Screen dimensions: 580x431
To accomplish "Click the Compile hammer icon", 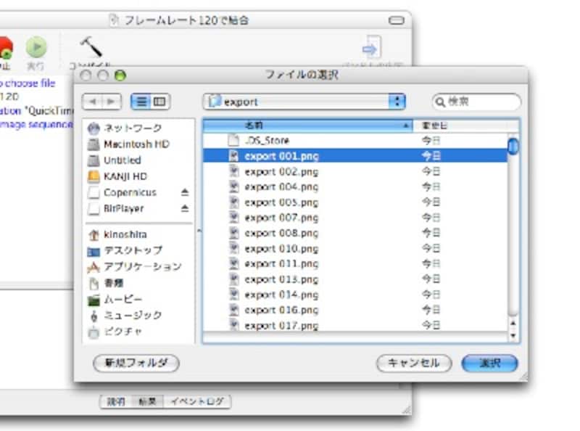I will [x=90, y=47].
